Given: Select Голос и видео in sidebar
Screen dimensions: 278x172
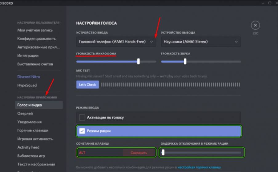Looking at the screenshot, I should click(39, 105).
